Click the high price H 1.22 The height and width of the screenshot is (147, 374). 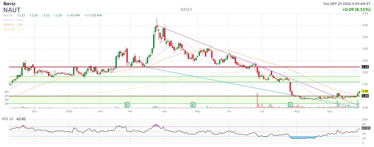point(34,15)
